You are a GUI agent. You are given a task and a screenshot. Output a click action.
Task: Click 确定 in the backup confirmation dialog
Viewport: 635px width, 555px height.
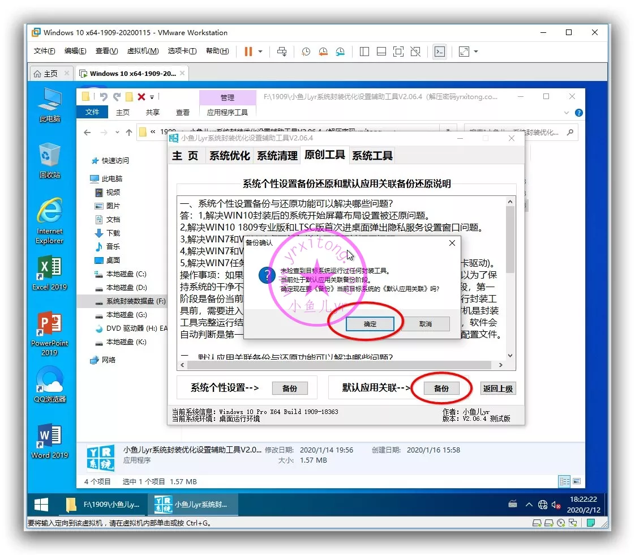[x=370, y=324]
